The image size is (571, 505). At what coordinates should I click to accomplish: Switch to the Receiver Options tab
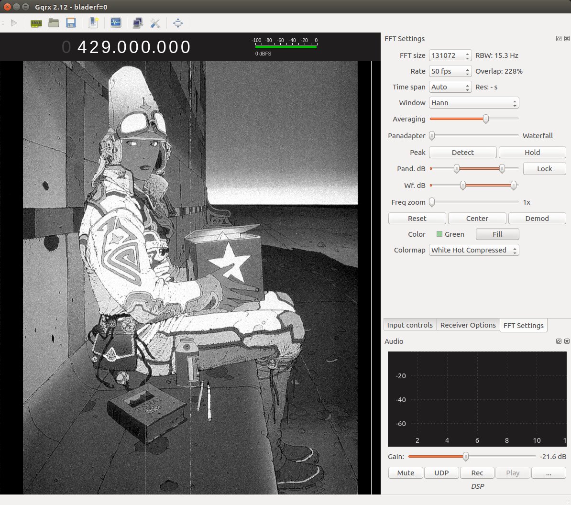pyautogui.click(x=468, y=325)
